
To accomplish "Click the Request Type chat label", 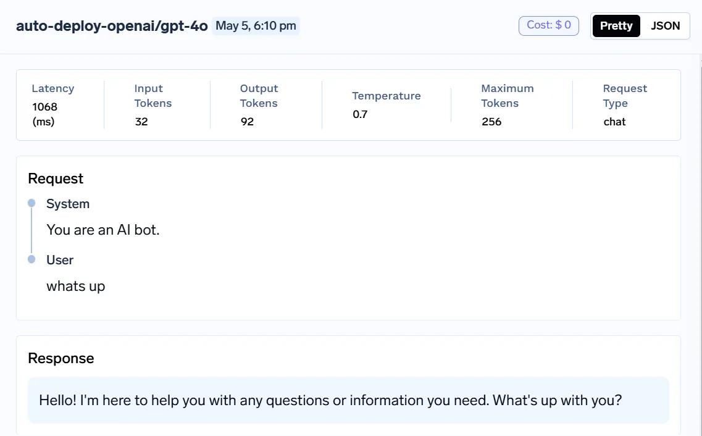I will pos(614,122).
